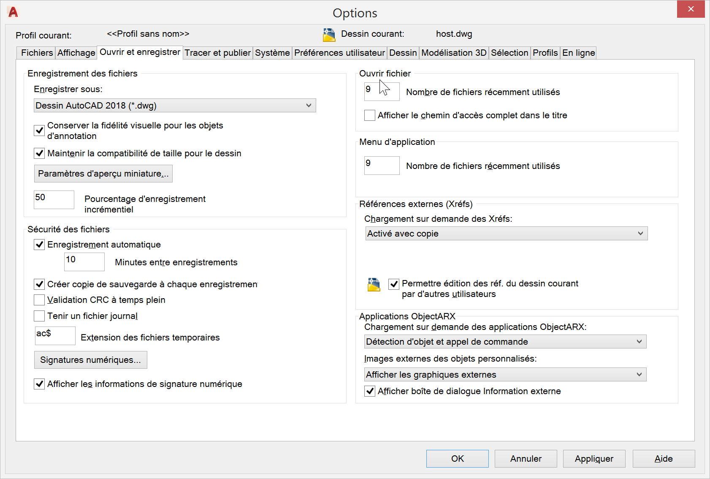Enable Validation CRC à temps plein
Image resolution: width=710 pixels, height=479 pixels.
[x=39, y=300]
